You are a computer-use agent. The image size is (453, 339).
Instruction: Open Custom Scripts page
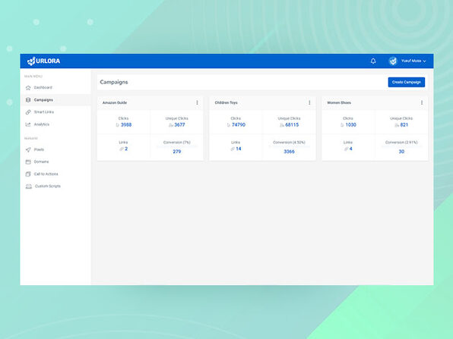[x=48, y=186]
